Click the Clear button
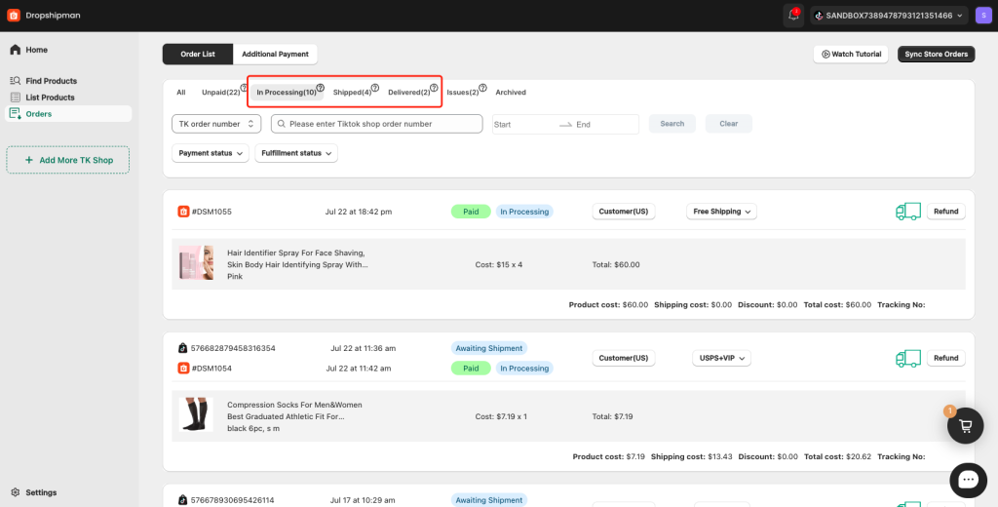The height and width of the screenshot is (507, 998). pos(729,124)
